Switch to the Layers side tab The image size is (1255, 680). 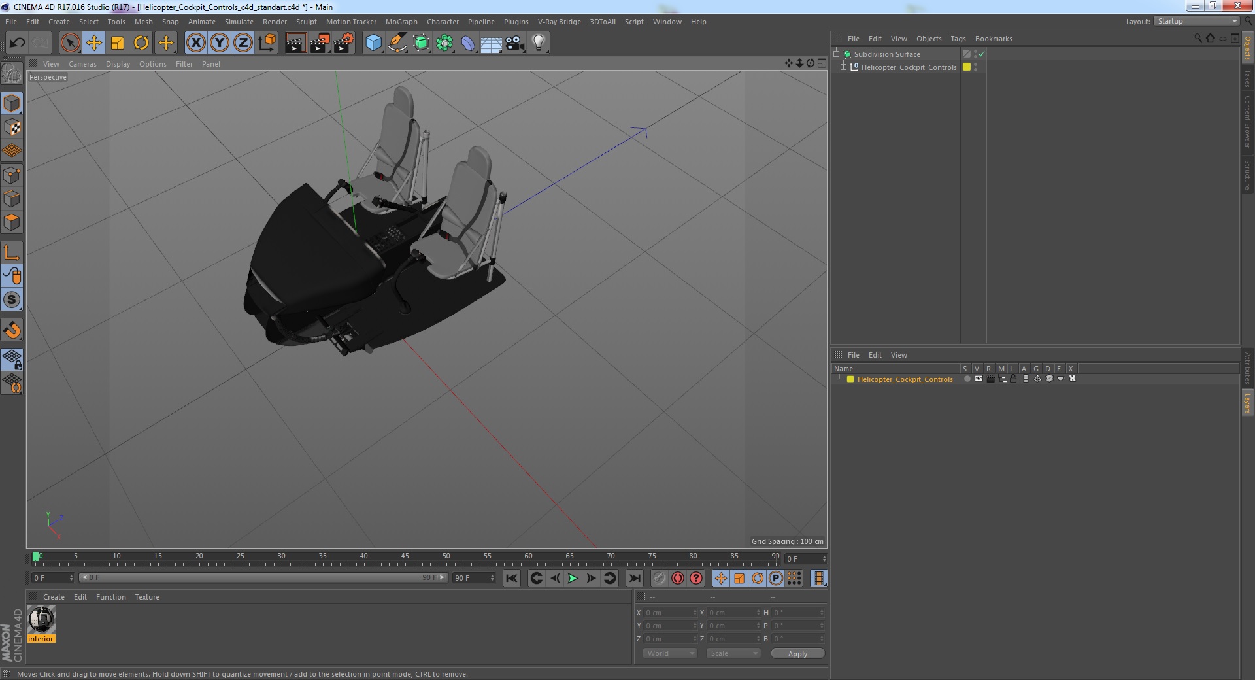click(x=1247, y=403)
